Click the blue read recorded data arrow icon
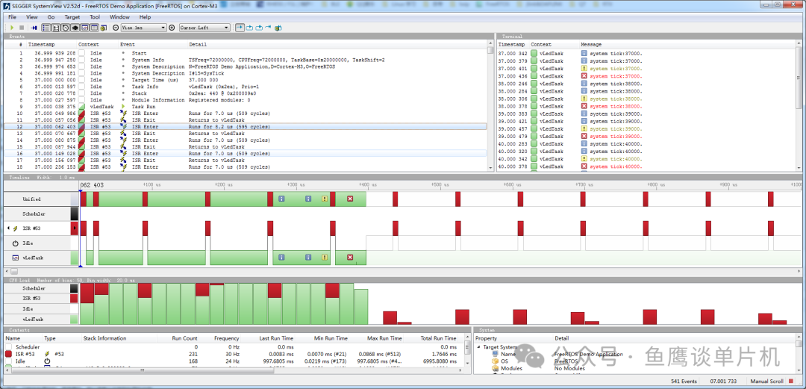The width and height of the screenshot is (806, 389). (34, 28)
